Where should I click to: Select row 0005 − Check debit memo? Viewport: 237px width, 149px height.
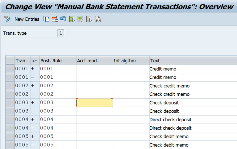[x=10, y=145]
